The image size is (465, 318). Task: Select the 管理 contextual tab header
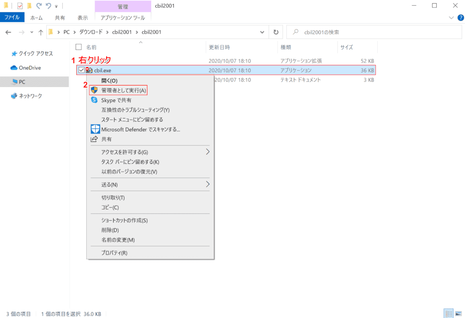click(123, 6)
